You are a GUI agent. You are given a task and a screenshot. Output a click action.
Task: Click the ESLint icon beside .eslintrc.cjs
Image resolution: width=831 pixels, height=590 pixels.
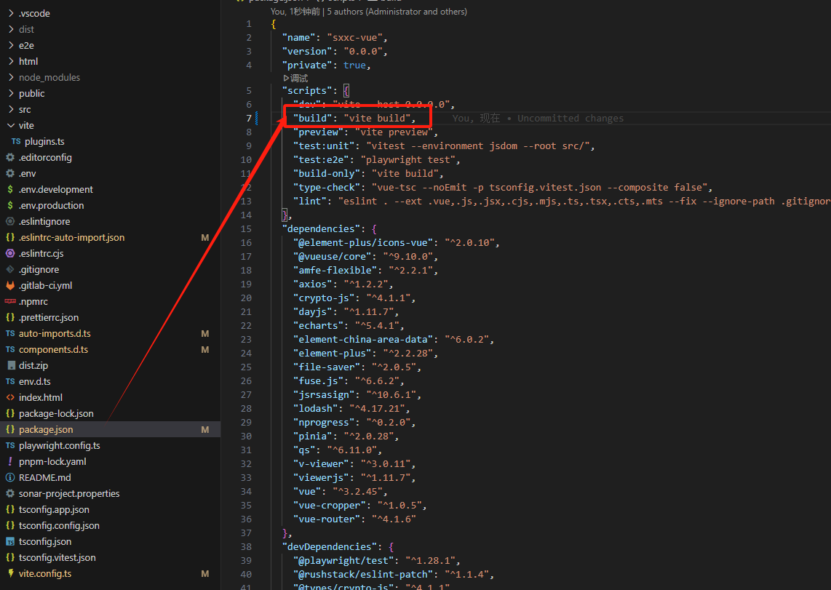tap(10, 253)
